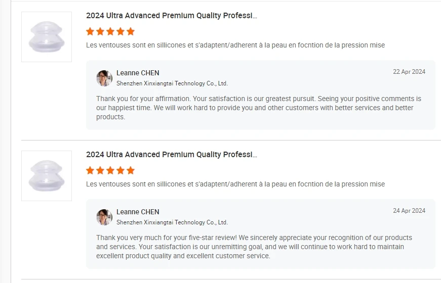Click the first star in the 24 Apr review
441x283 pixels.
point(90,170)
